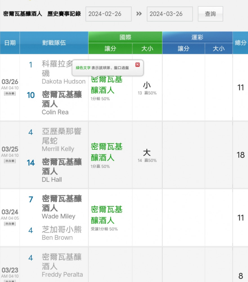Click the 熱身賽 tag under 03/26
The image size is (248, 282).
(x=10, y=94)
